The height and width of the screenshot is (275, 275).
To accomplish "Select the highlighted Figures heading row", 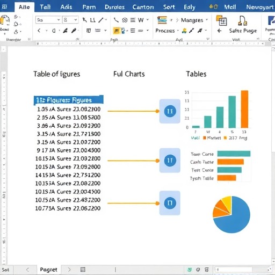I will pos(69,100).
